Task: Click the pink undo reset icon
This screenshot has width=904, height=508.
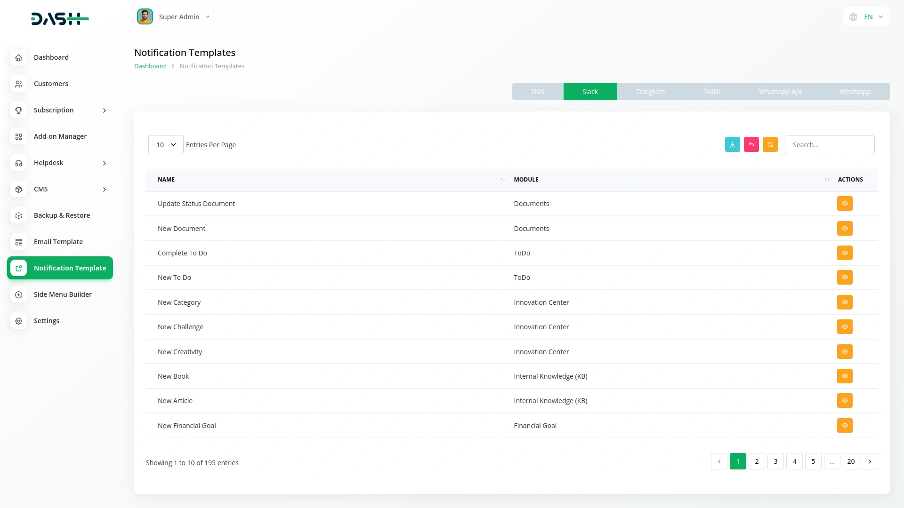Action: tap(751, 145)
